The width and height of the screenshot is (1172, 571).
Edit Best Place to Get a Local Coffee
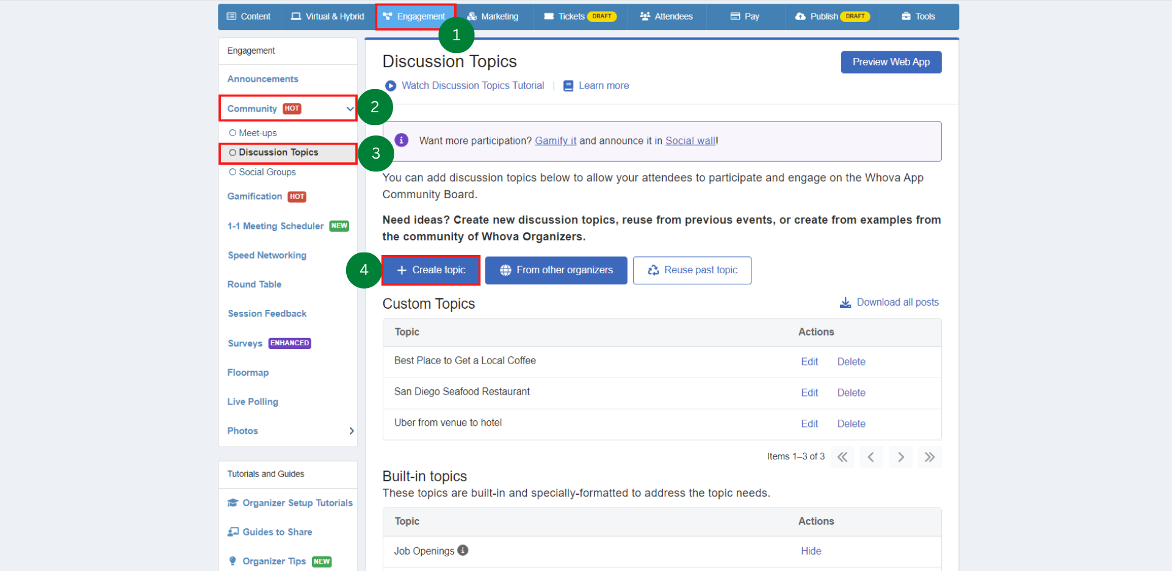(x=809, y=362)
